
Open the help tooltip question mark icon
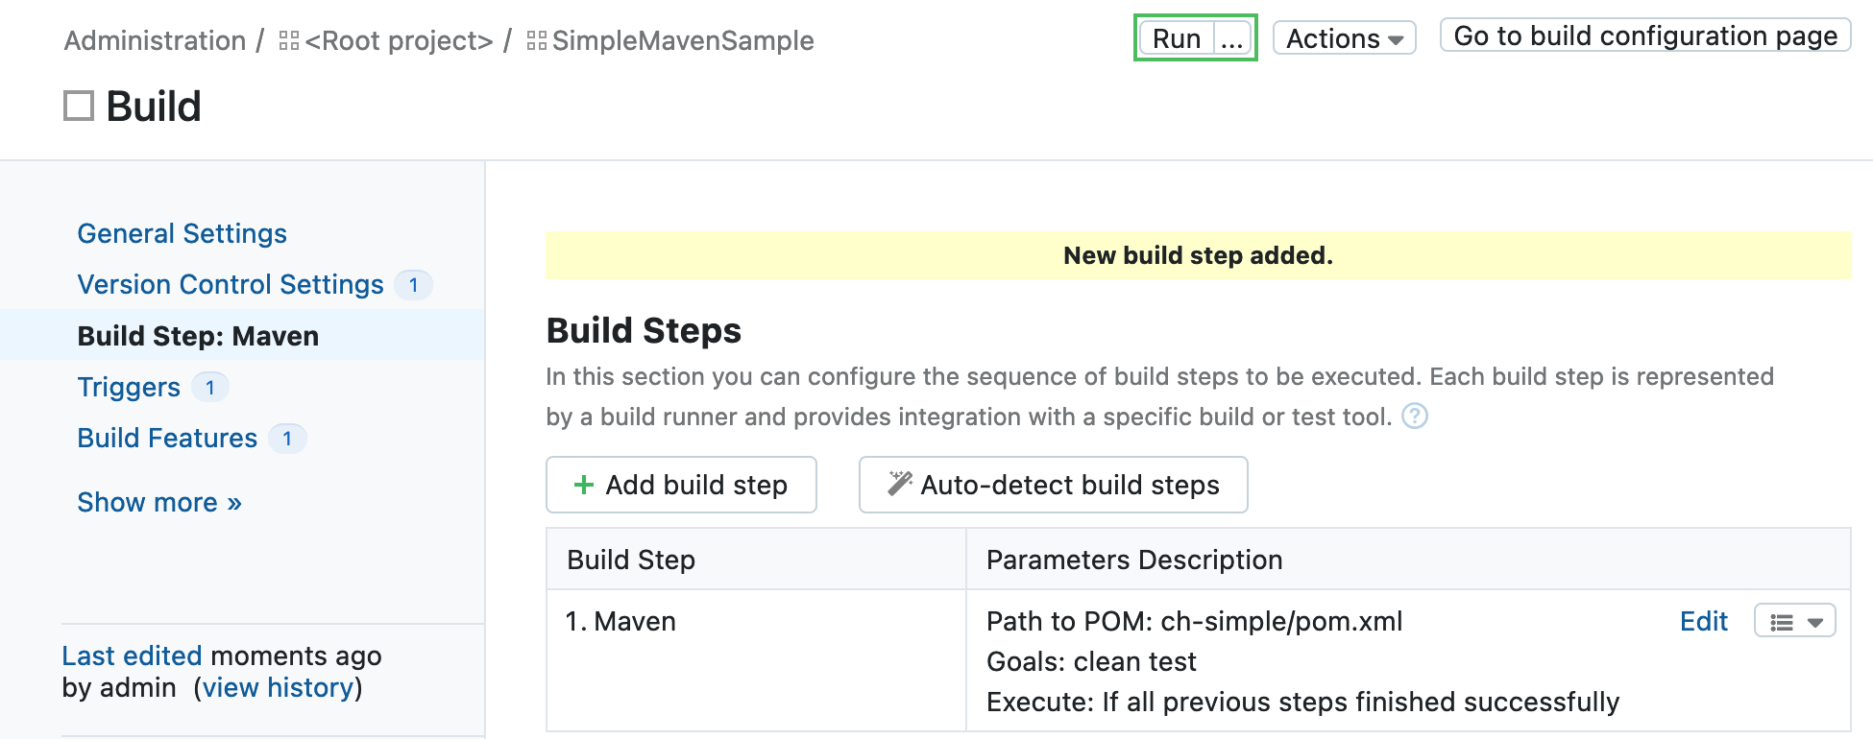(x=1414, y=417)
